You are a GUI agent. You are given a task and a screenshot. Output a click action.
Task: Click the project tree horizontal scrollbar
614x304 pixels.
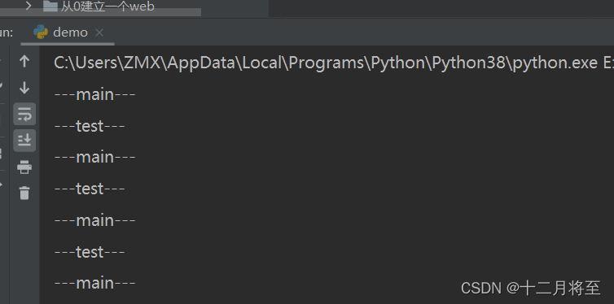[101, 12]
